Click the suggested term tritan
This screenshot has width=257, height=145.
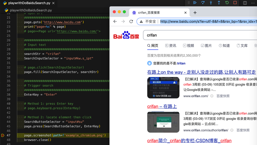[181, 63]
